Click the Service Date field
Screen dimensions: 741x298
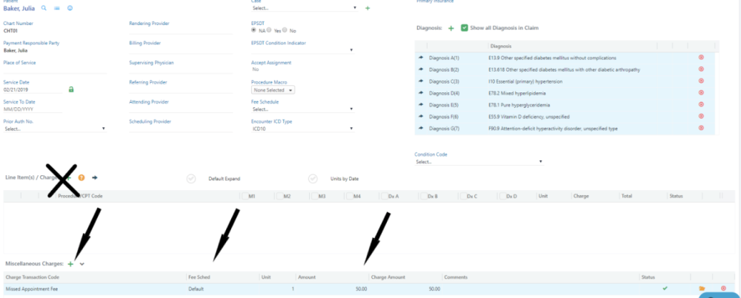(33, 89)
